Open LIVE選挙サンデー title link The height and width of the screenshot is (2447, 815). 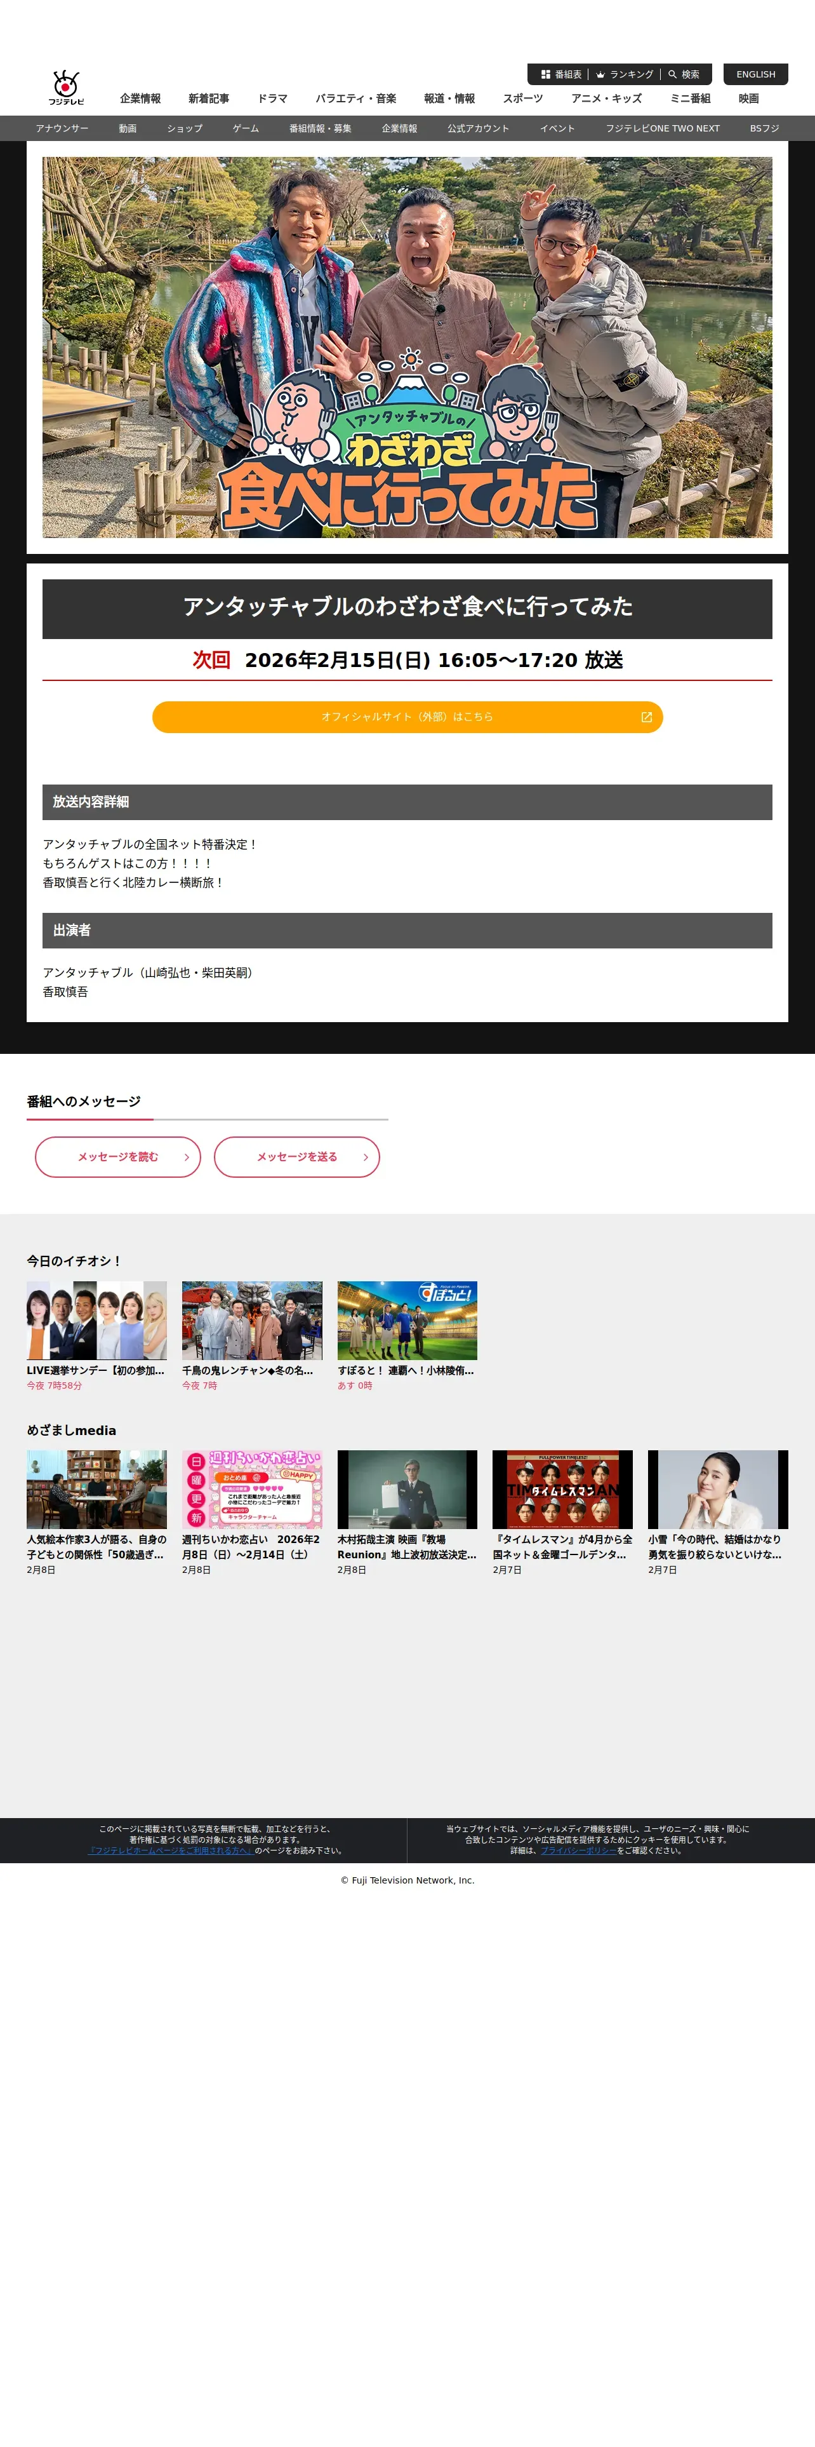96,1370
